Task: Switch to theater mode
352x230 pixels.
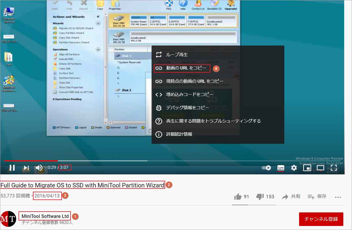Action: click(320, 168)
